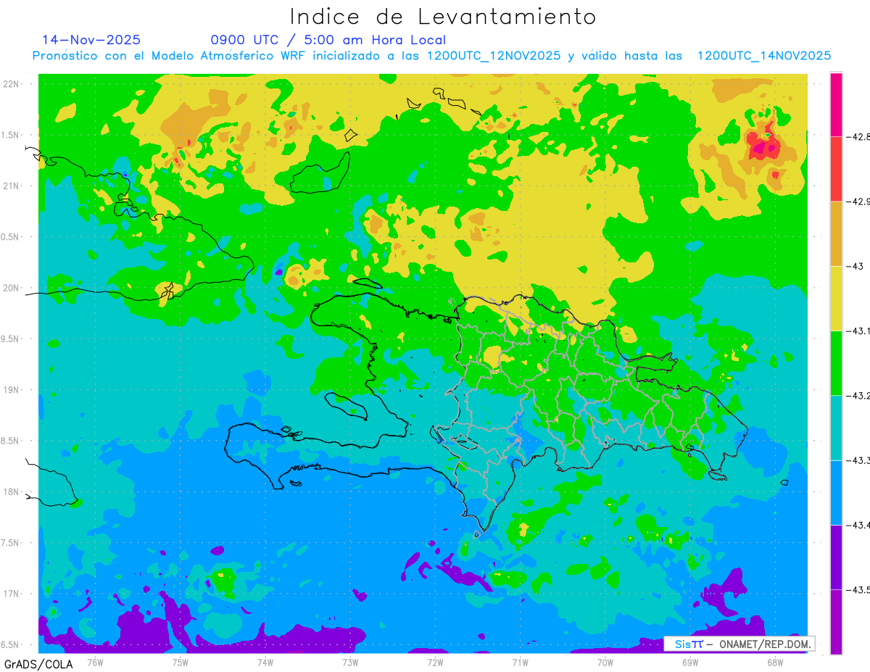Image resolution: width=870 pixels, height=672 pixels.
Task: Pick the green swatch in the color legend
Action: (x=836, y=362)
